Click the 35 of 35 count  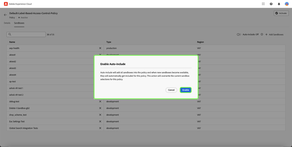click(51, 35)
